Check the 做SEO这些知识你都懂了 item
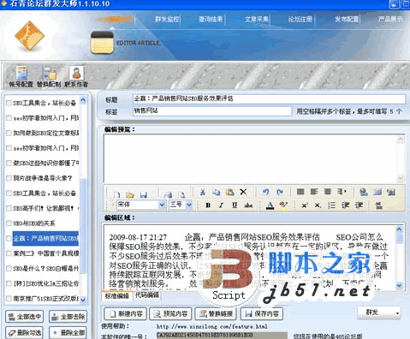 click(9, 163)
